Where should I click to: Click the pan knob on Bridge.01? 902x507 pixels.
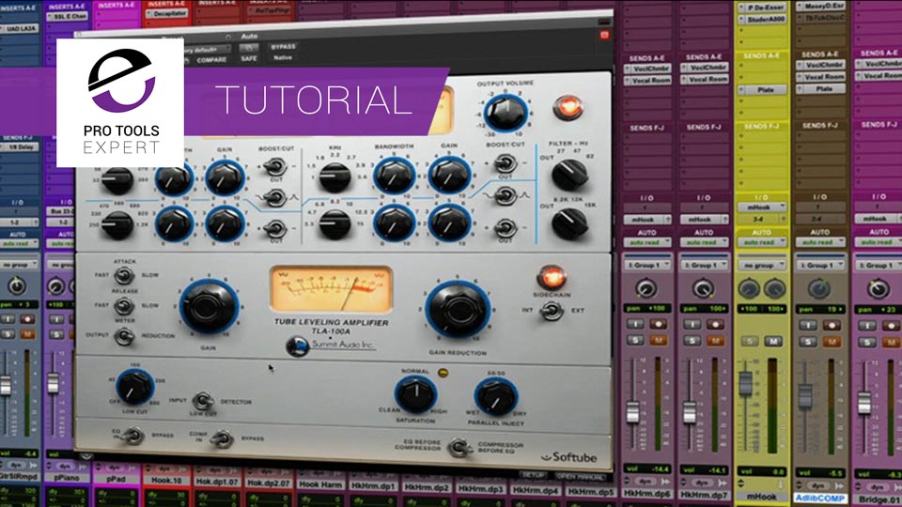878,288
